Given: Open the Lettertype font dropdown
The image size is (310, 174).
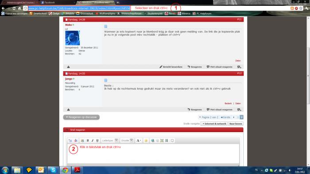Looking at the screenshot, I should (x=110, y=140).
